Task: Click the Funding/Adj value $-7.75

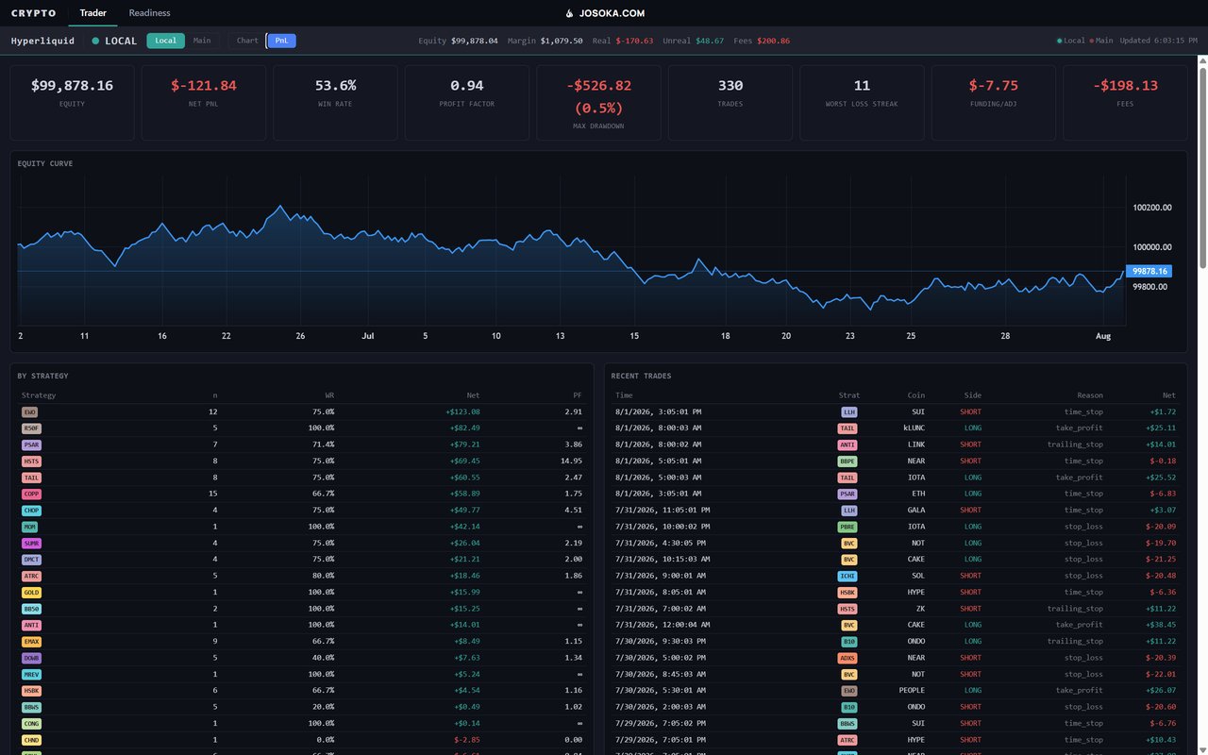Action: coord(994,85)
